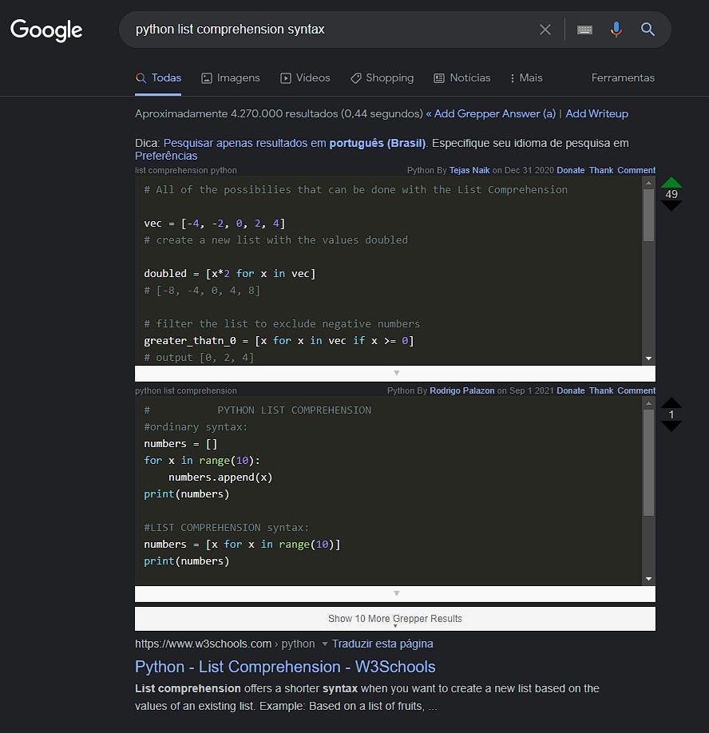The width and height of the screenshot is (709, 733).
Task: Expand the first code snippet with its chevron
Action: click(x=396, y=372)
